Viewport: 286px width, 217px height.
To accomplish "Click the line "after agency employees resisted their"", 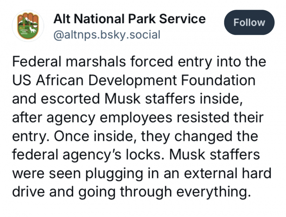I will click(137, 118).
